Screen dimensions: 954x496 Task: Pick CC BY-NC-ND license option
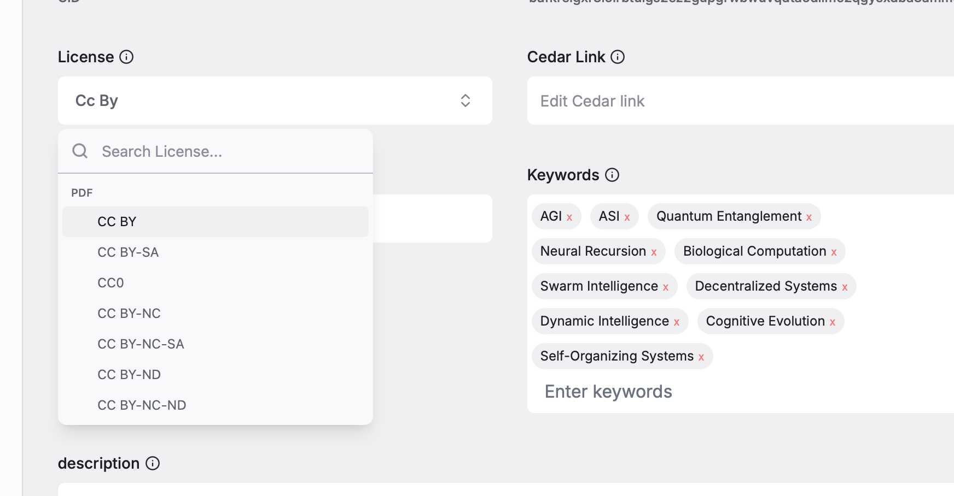(x=142, y=405)
